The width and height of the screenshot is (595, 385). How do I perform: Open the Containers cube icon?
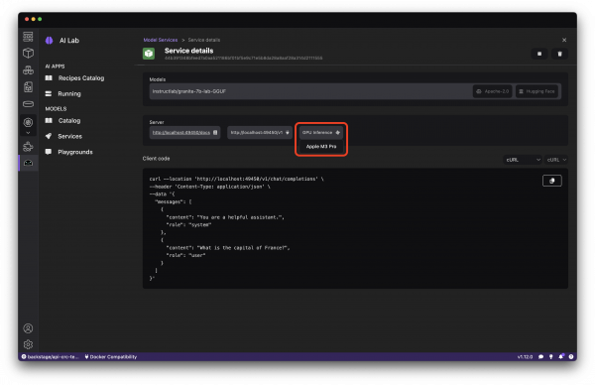pos(28,54)
